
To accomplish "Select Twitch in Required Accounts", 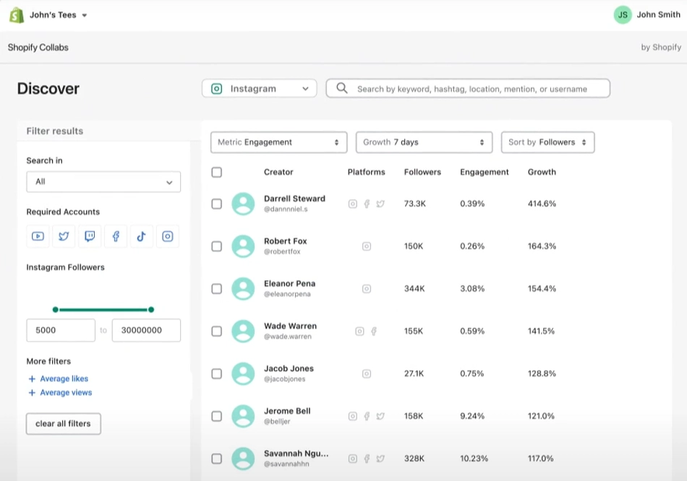I will (x=90, y=236).
